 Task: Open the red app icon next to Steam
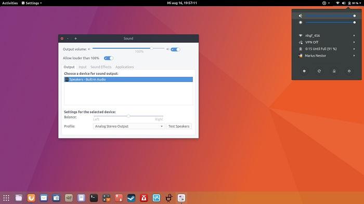[x=144, y=198]
